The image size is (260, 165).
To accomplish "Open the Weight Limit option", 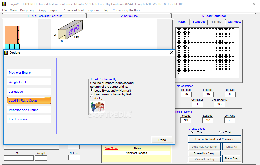I will [29, 82].
